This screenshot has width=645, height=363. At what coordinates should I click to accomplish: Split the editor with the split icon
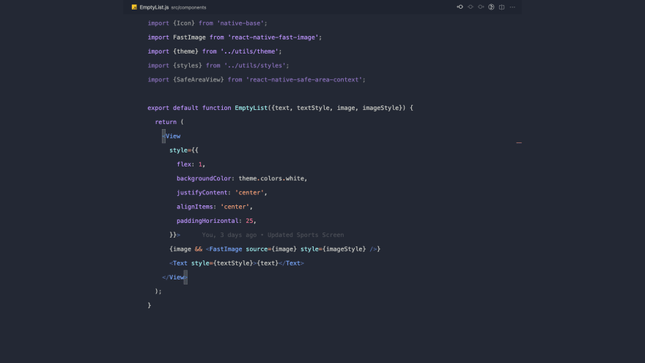point(502,7)
